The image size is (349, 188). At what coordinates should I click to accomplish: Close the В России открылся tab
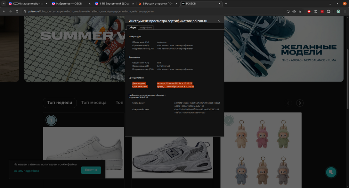tap(176, 4)
